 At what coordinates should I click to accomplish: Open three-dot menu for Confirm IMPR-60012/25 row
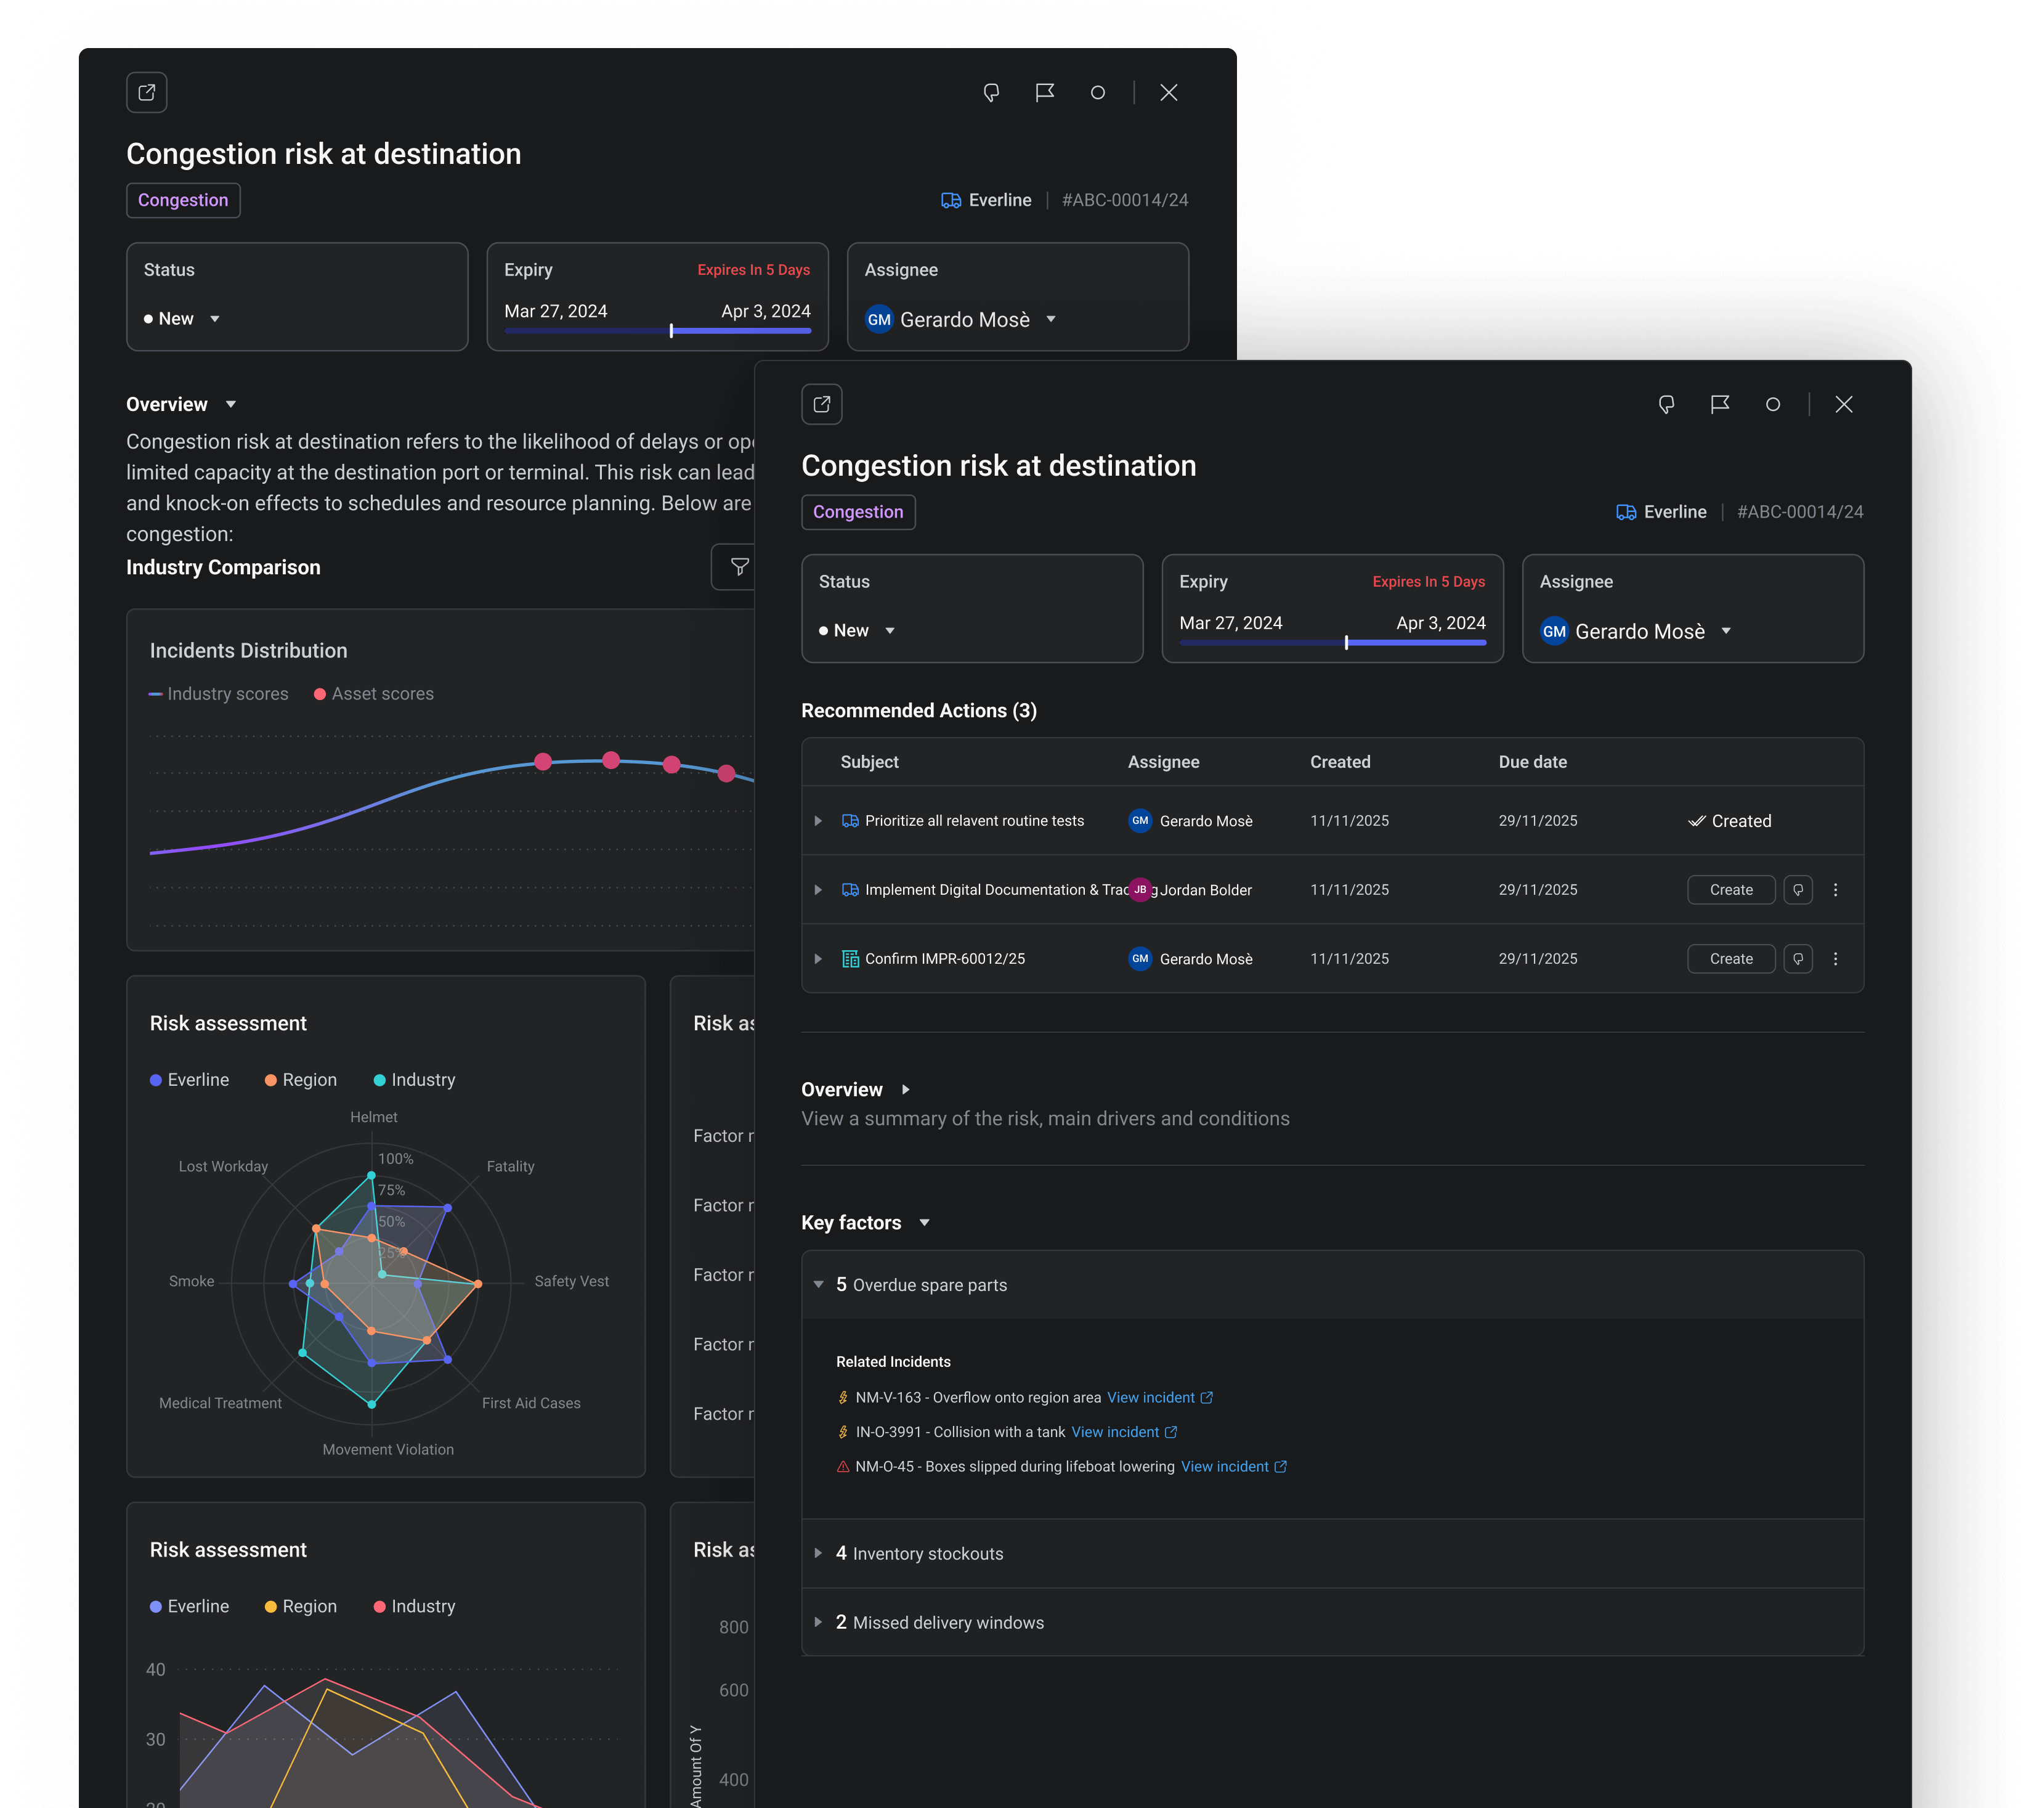(1835, 958)
